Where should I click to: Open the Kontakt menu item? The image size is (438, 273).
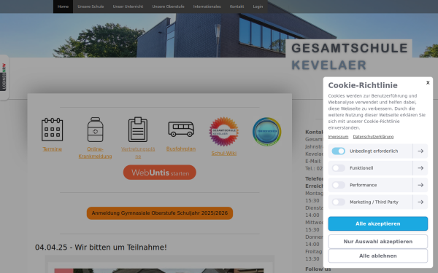[237, 7]
